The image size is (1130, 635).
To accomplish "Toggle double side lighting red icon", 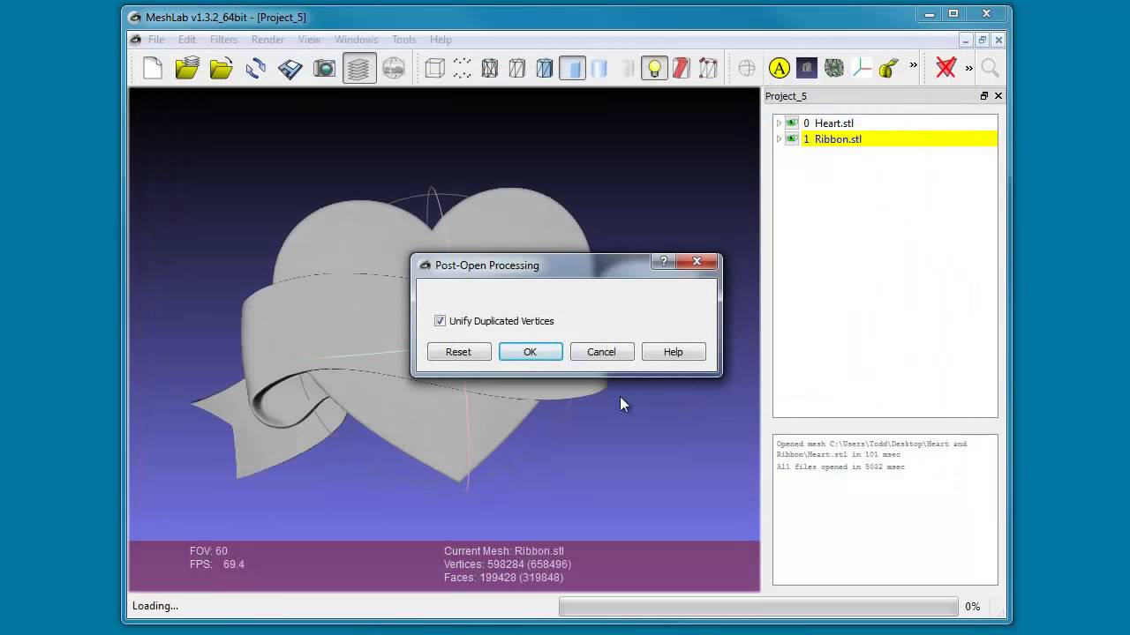I will coord(682,68).
